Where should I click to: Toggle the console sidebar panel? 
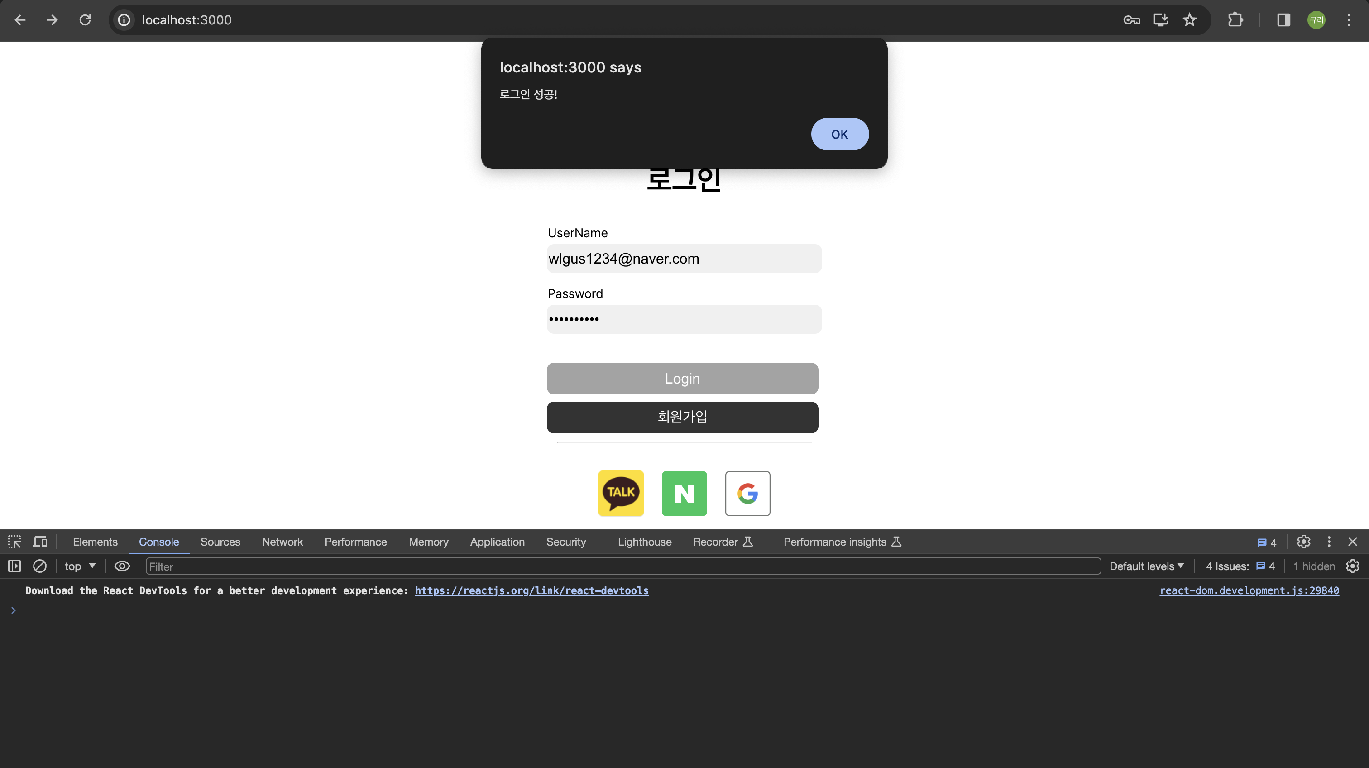[14, 566]
